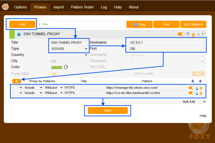Screen dimensions: 215x143
Task: Export patterns using the red up-arrow icon
Action: click(200, 81)
